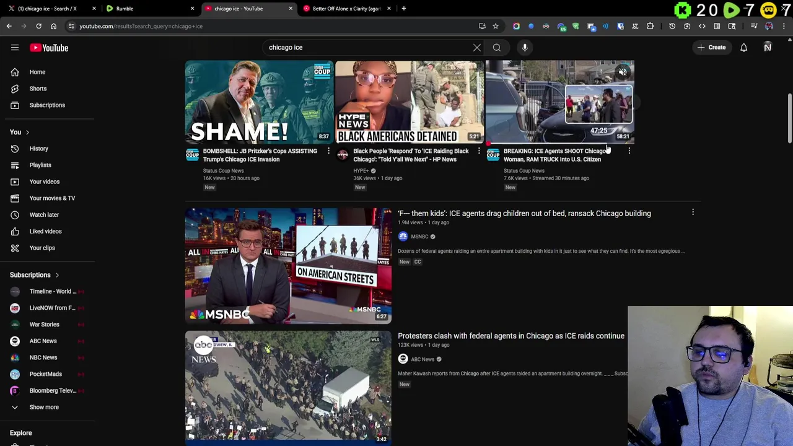The image size is (793, 446).
Task: Seek along the preview video progress bar
Action: 560,143
